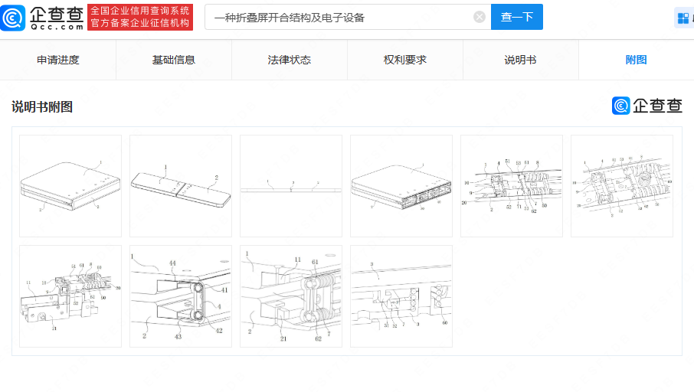694x392 pixels.
Task: Select the 附图 tab
Action: [636, 60]
